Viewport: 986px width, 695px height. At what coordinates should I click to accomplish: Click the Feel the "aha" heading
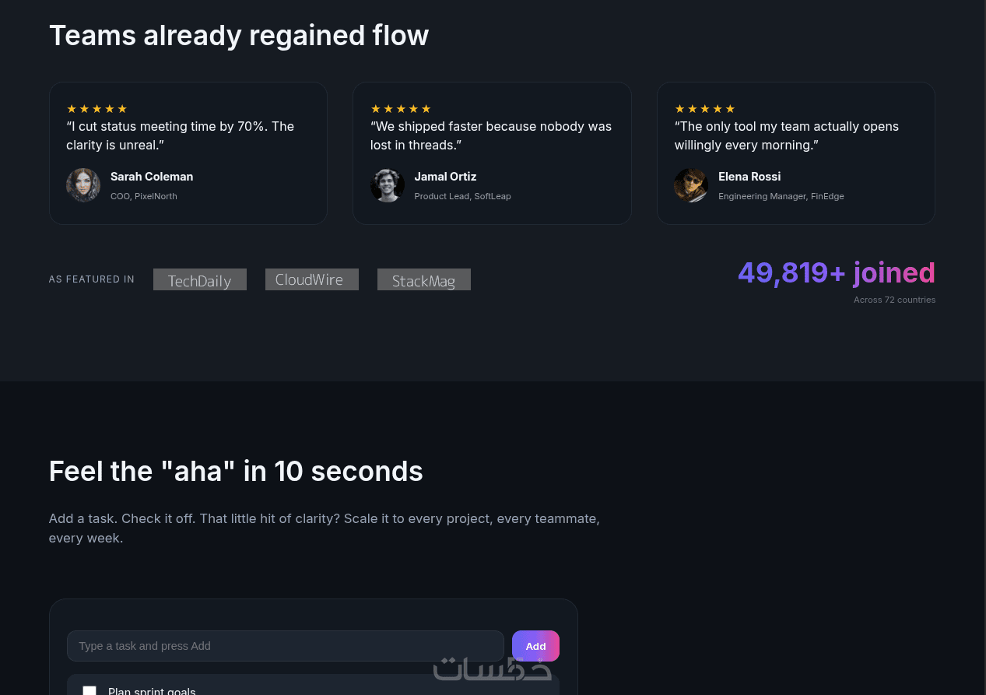(x=236, y=472)
